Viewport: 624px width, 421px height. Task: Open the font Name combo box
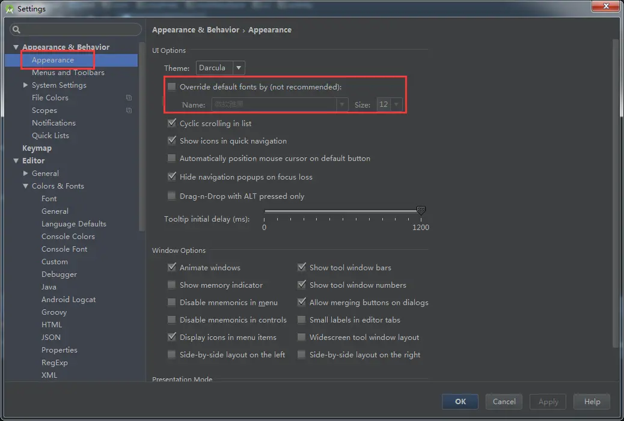click(280, 104)
